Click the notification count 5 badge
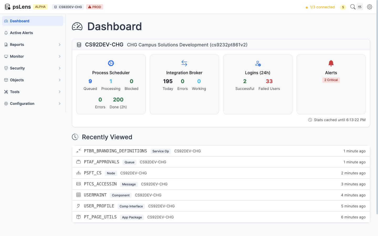This screenshot has height=236, width=378. 343,7
